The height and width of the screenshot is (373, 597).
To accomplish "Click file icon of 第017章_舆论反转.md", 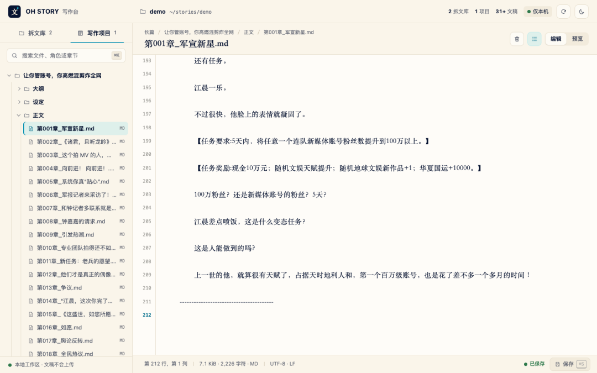I will (31, 340).
